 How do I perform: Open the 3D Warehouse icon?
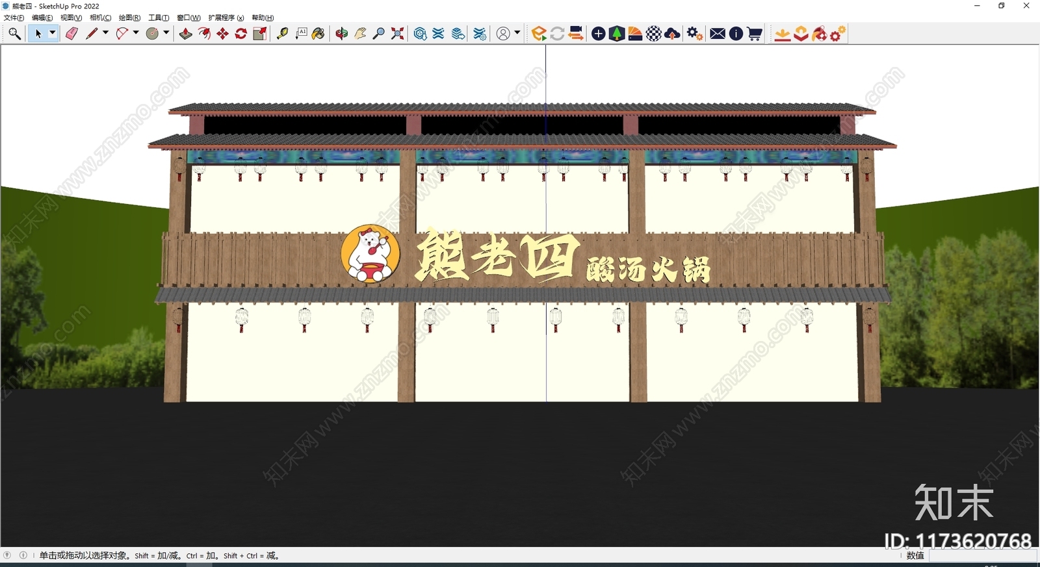421,34
